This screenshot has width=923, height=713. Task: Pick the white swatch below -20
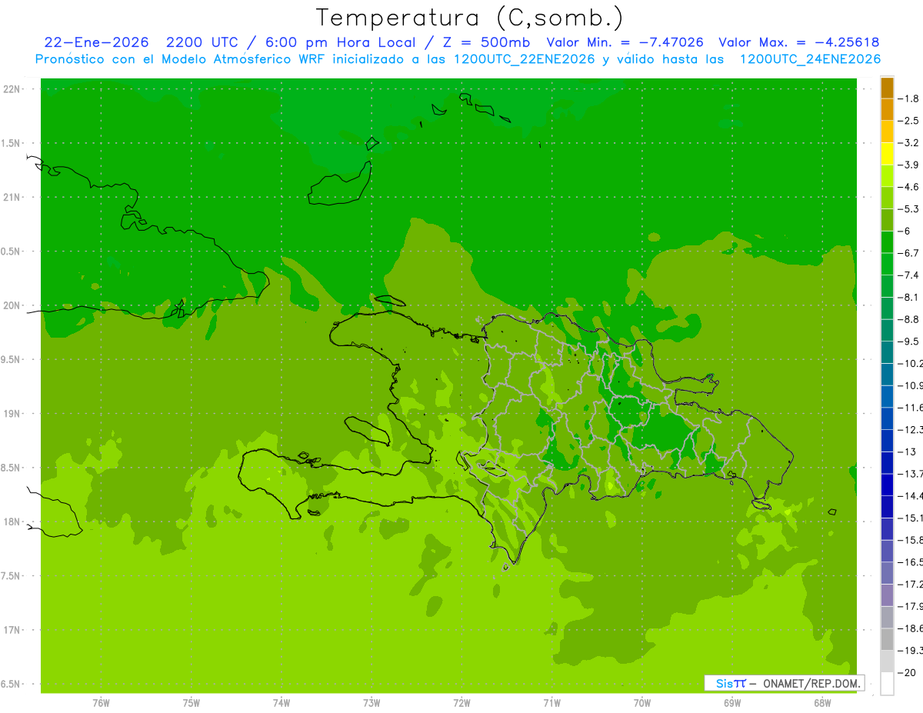887,683
